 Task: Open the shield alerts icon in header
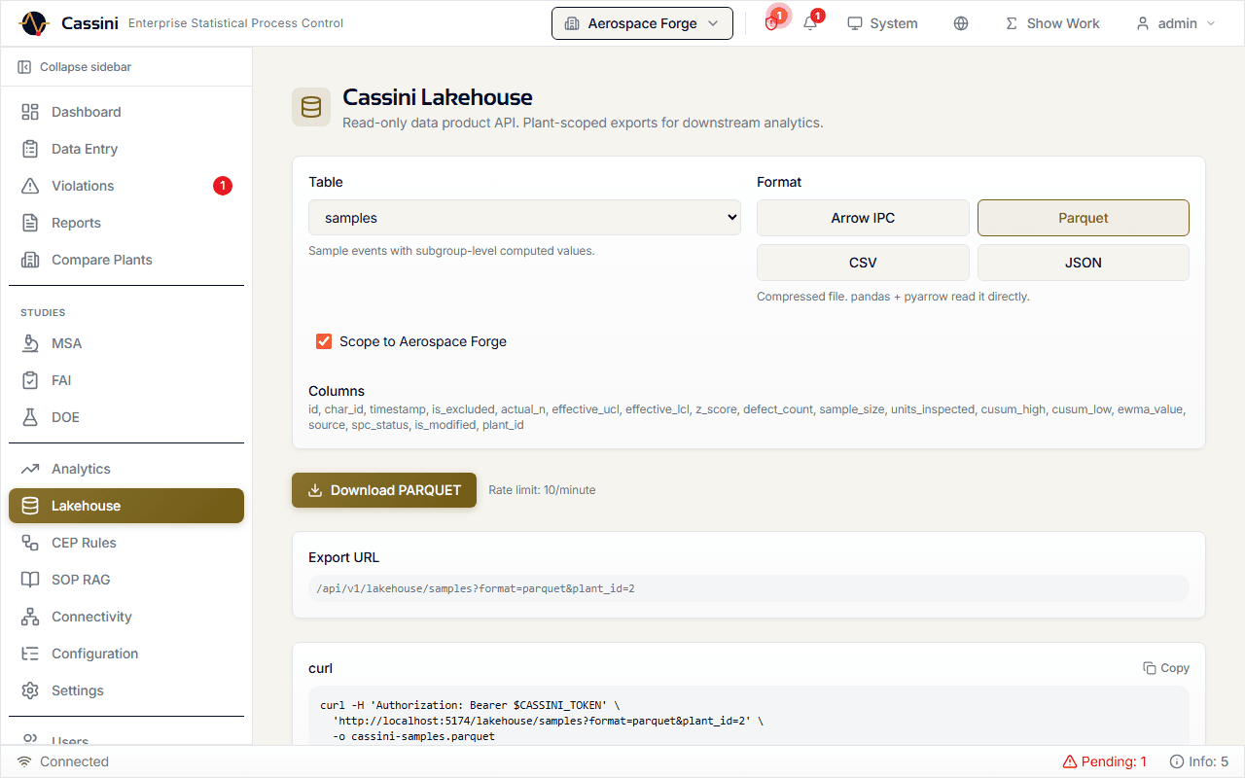[771, 23]
